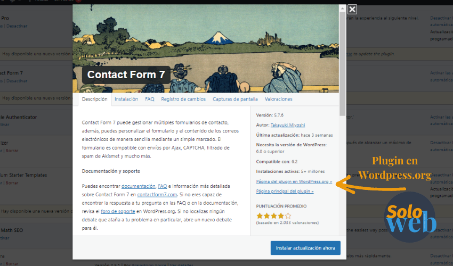Visit the foro de soporte link
This screenshot has height=266, width=453.
118,211
